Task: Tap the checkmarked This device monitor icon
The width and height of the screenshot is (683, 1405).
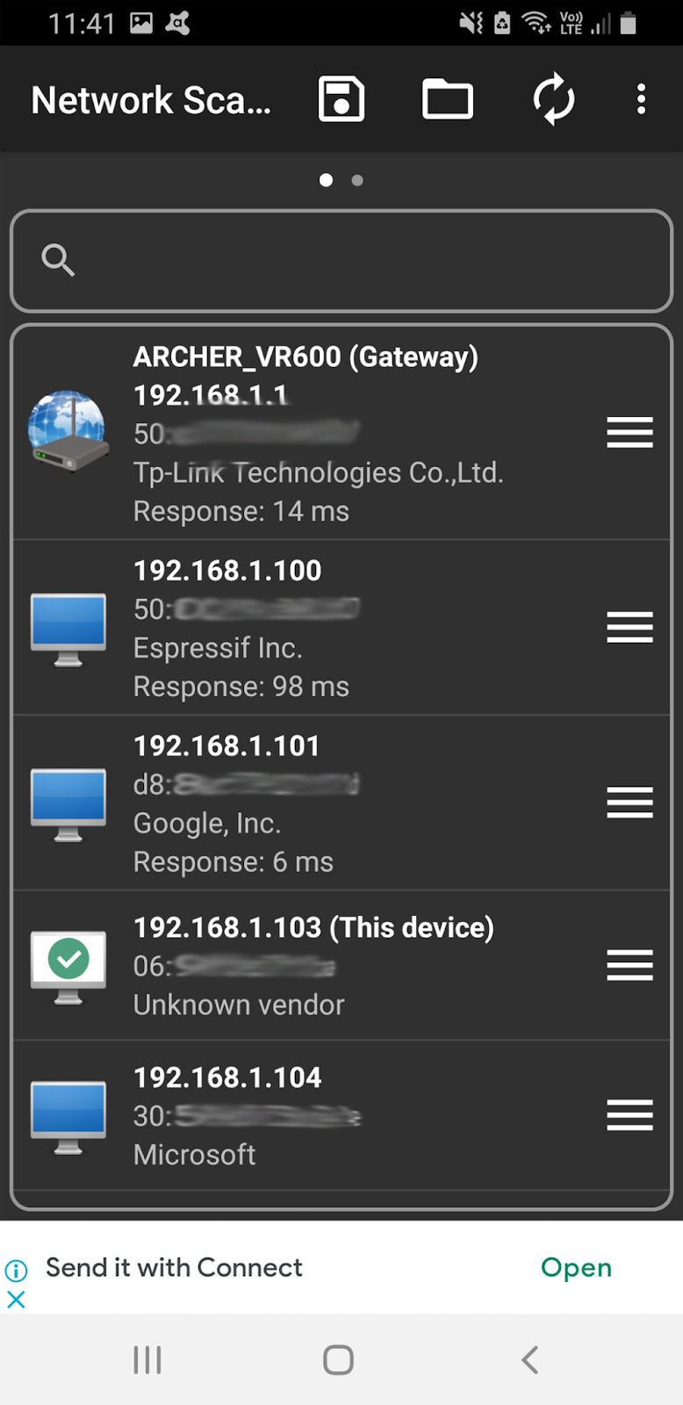Action: (x=68, y=966)
